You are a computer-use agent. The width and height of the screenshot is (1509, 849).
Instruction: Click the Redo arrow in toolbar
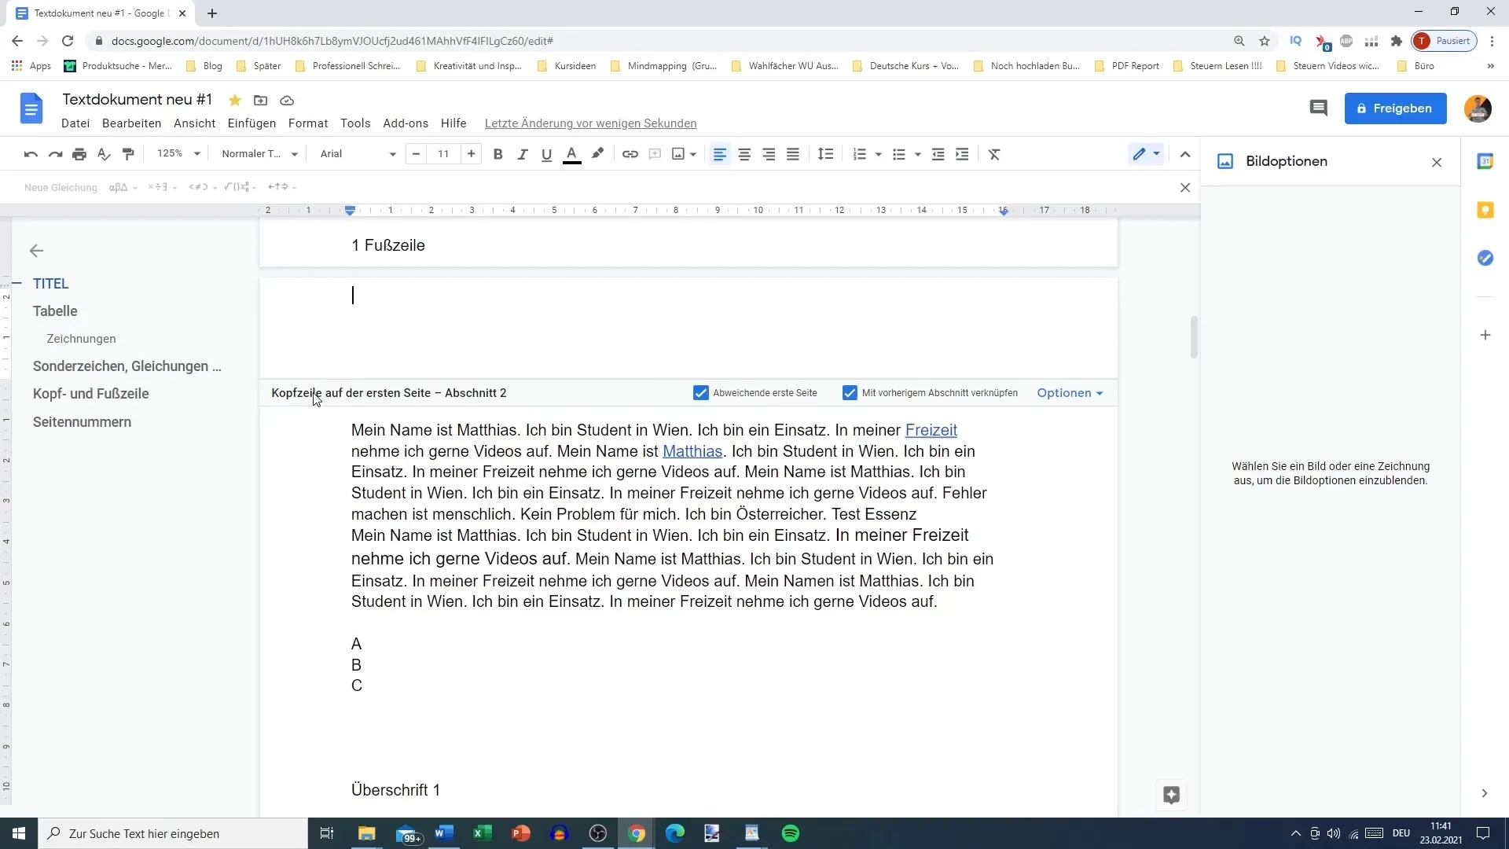point(55,154)
